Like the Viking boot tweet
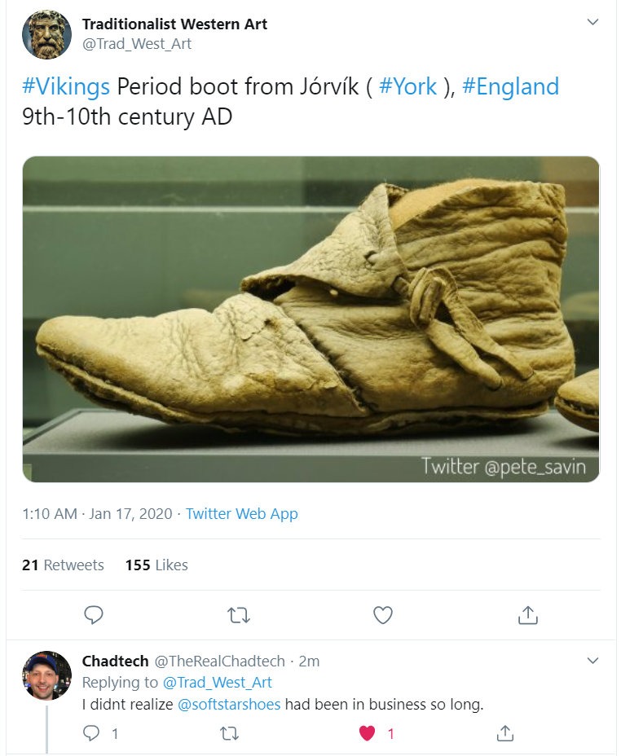 [382, 614]
